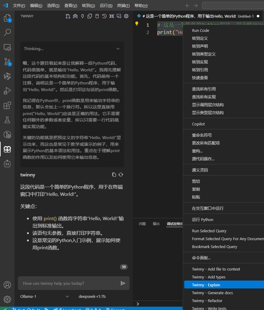Select Twinny - Explain from context menu

click(206, 285)
